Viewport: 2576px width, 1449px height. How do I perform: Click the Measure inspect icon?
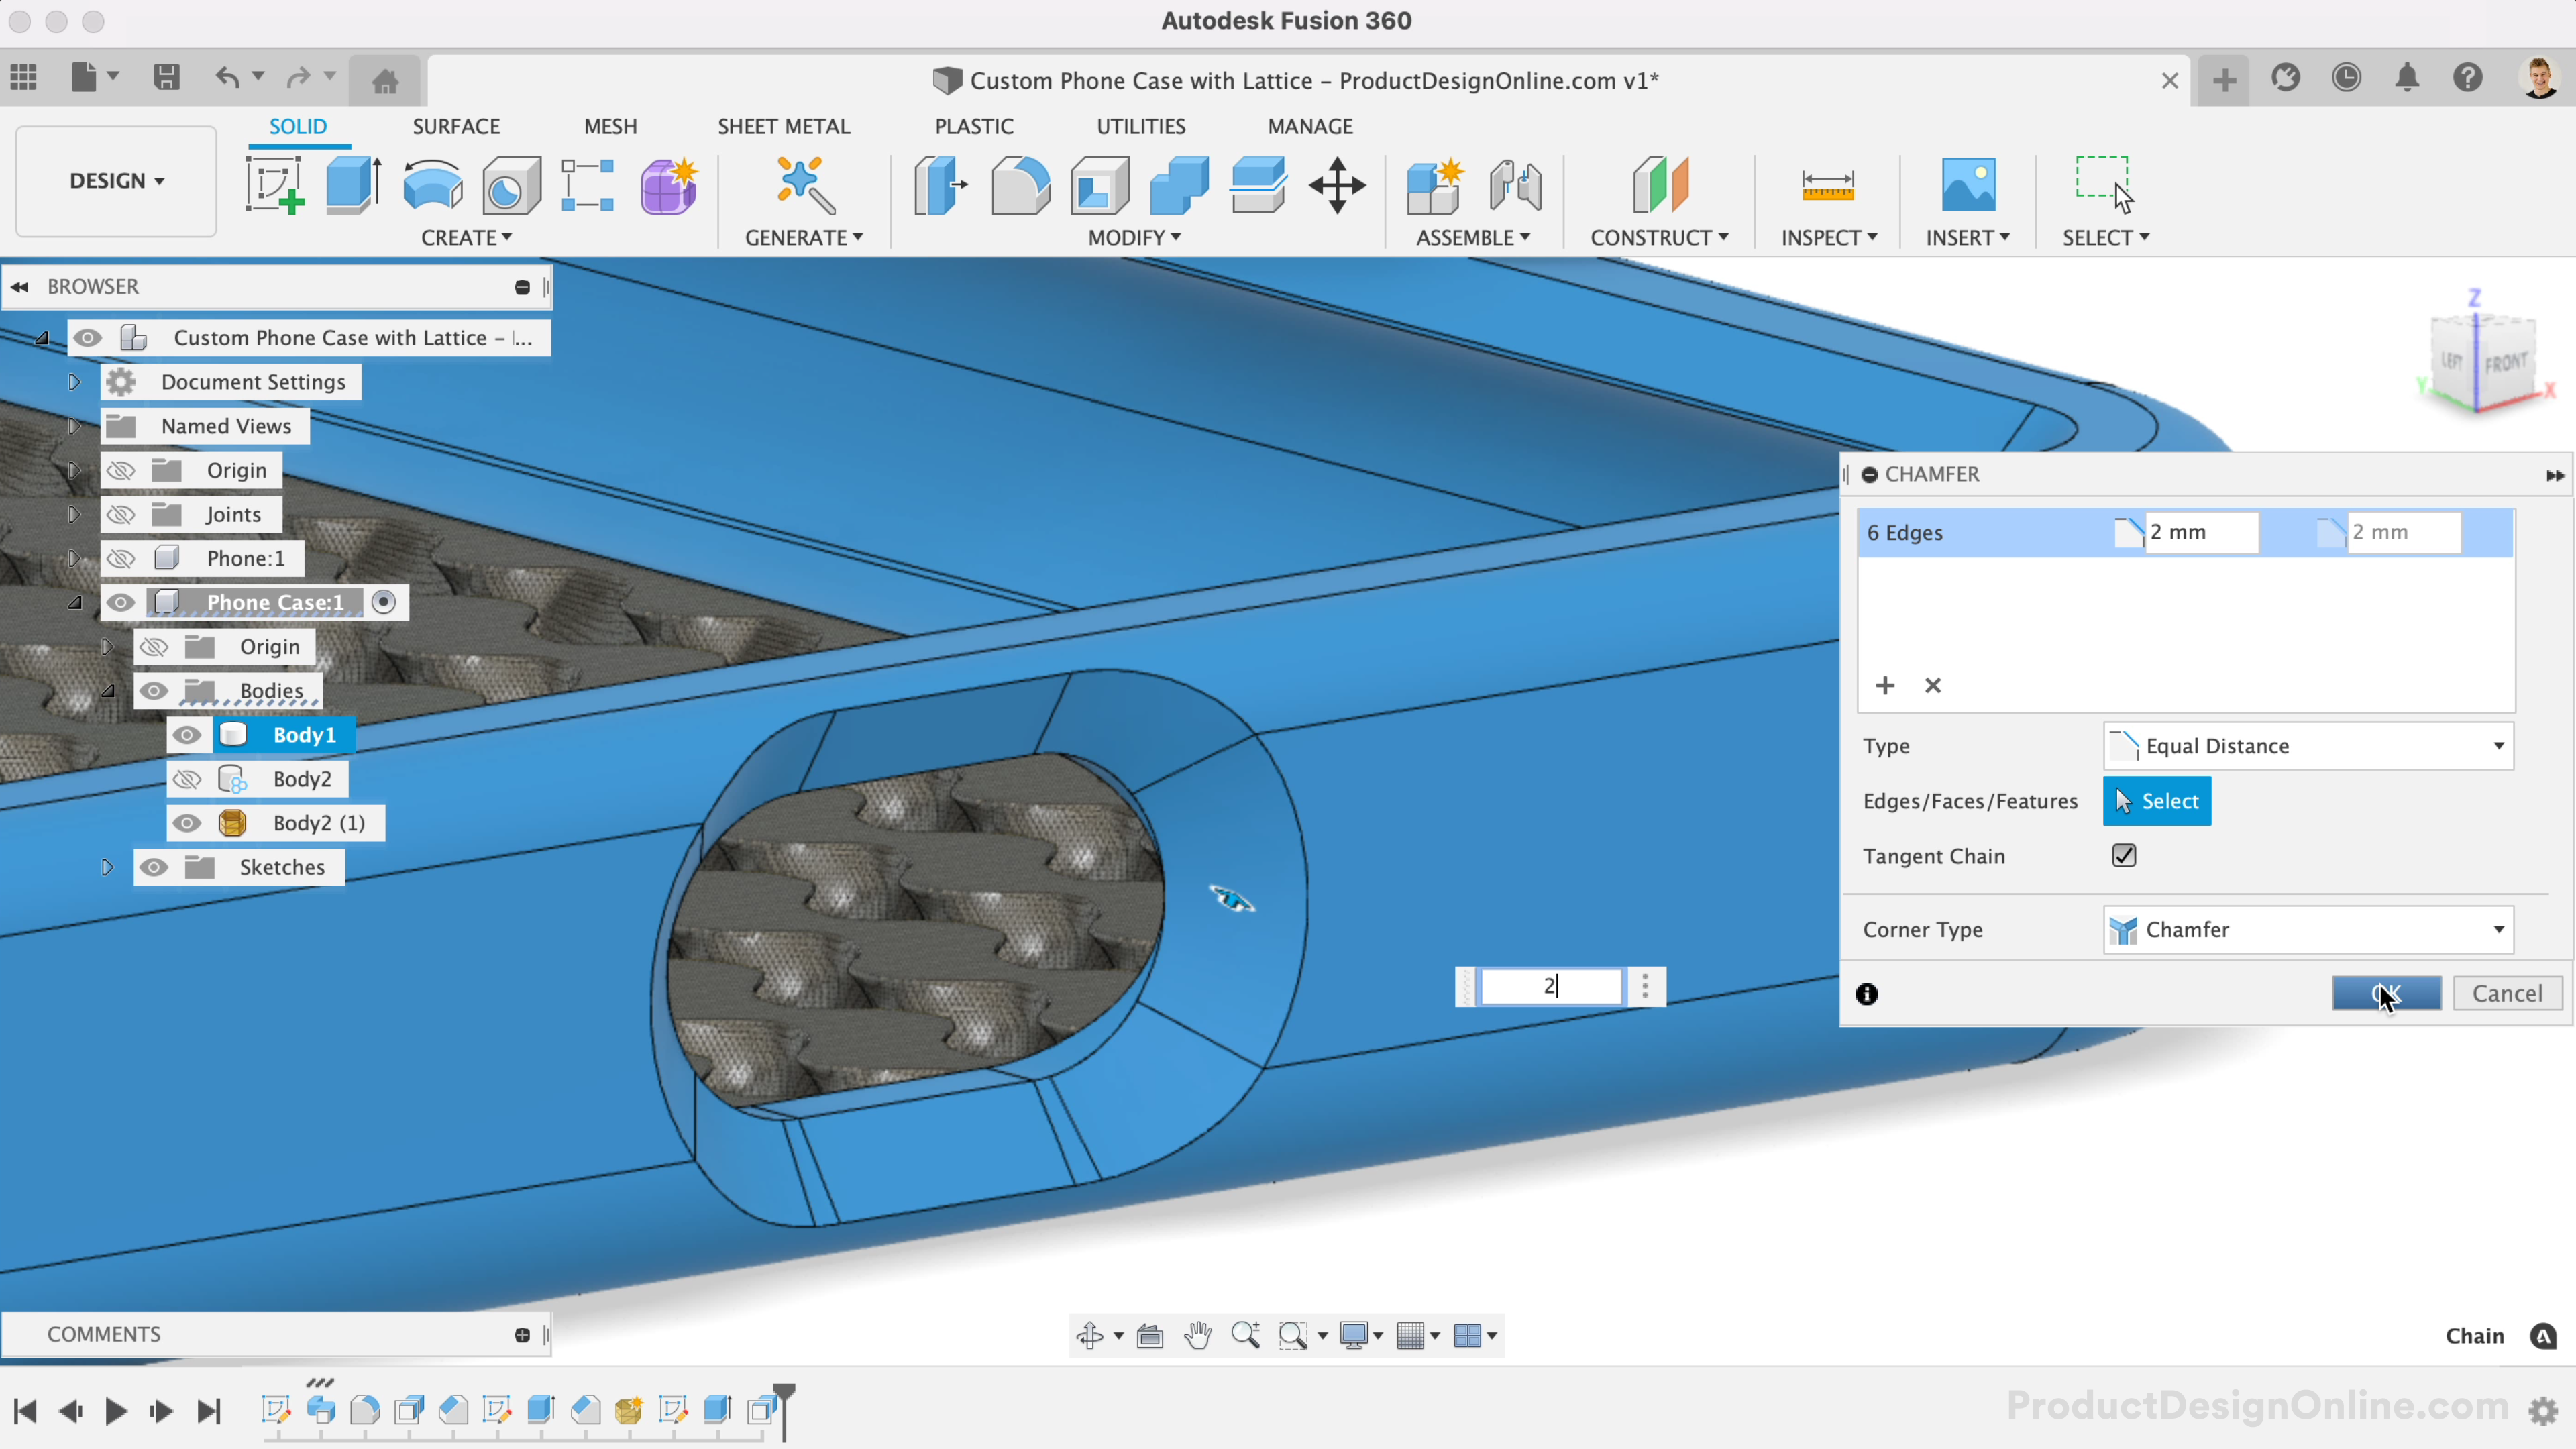(x=1827, y=185)
